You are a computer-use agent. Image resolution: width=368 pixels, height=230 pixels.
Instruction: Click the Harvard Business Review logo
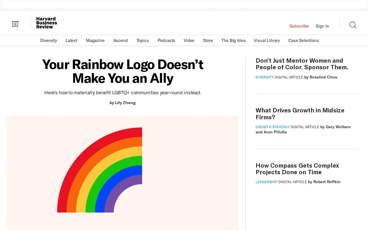click(x=47, y=23)
